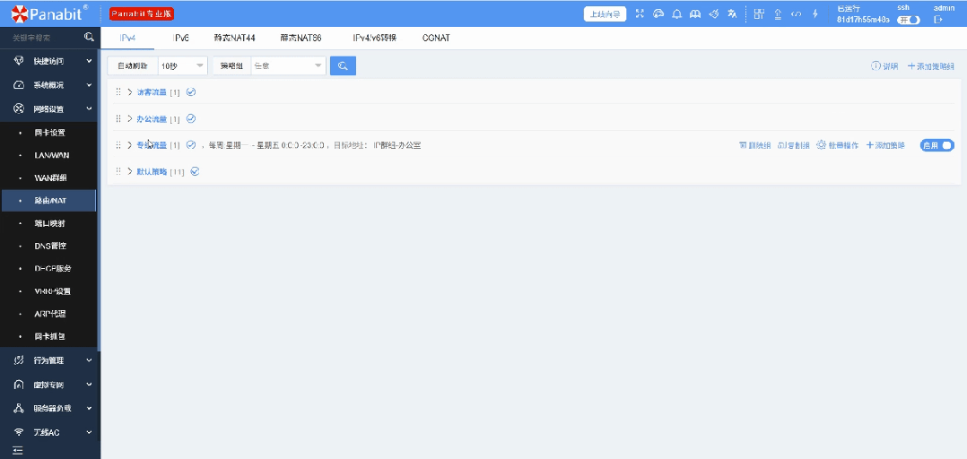Switch to the IPv6 tab
This screenshot has width=967, height=459.
click(181, 39)
